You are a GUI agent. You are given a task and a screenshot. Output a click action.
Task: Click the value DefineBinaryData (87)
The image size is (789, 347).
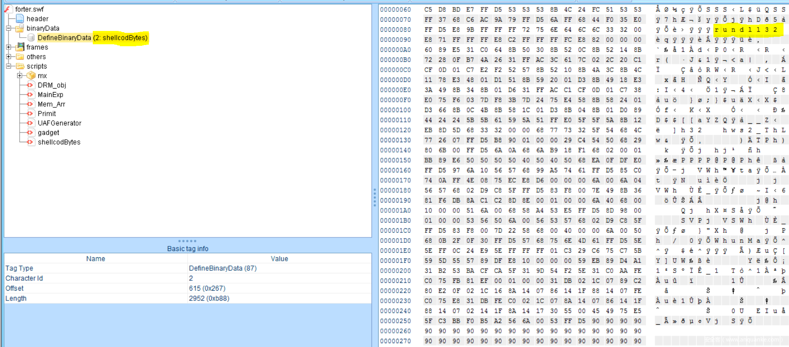(223, 268)
